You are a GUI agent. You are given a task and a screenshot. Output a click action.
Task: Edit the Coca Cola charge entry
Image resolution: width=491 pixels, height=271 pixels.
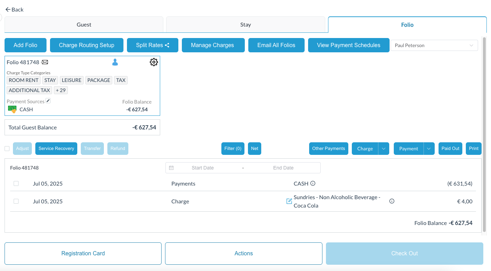(x=289, y=201)
